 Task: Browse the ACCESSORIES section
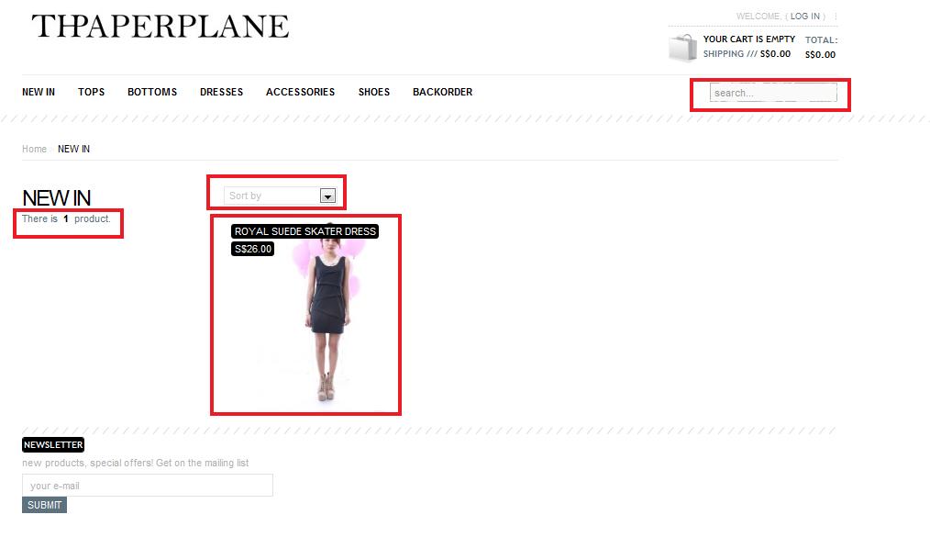(x=300, y=92)
